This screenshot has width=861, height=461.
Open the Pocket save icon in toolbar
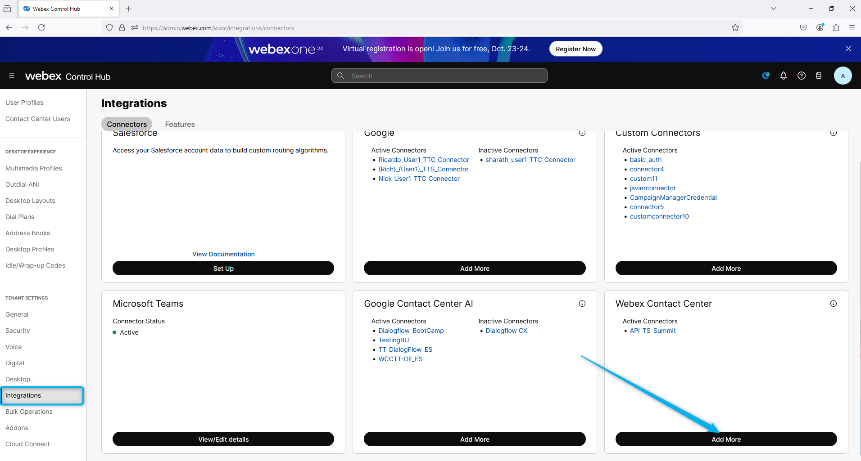click(803, 27)
